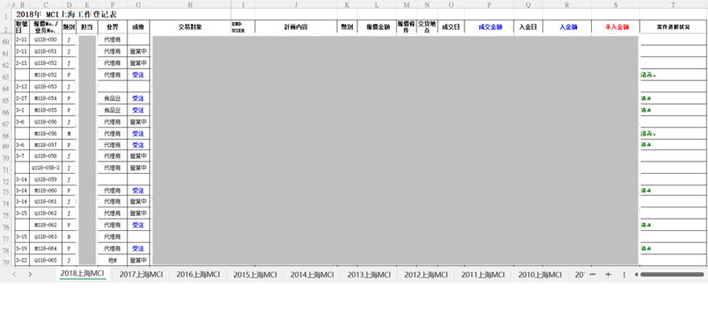Select the 2014上海MCI sheet tab
Screen dimensions: 708x313
(x=312, y=275)
